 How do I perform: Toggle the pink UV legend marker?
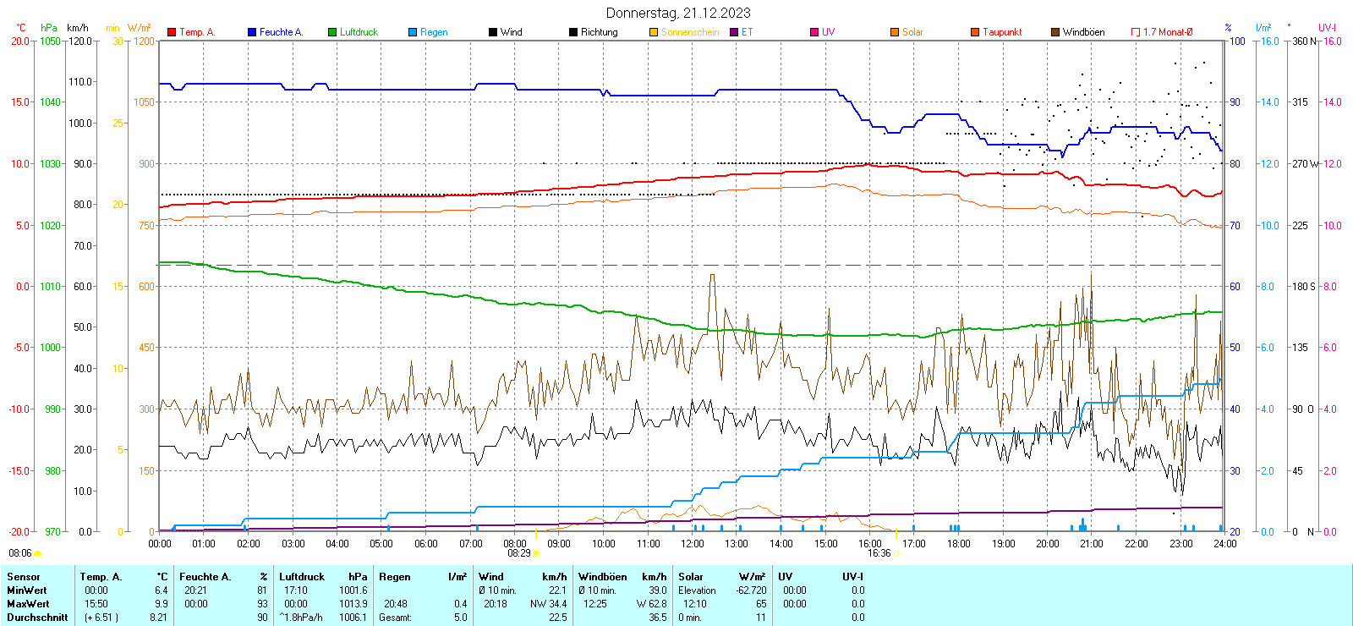coord(814,32)
